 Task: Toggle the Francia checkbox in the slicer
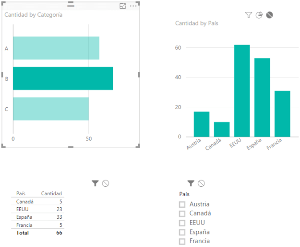(x=182, y=241)
